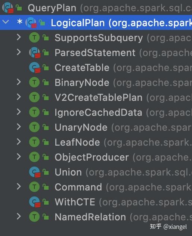Click the public lock icon beside Command
The image size is (192, 236).
coord(46,187)
